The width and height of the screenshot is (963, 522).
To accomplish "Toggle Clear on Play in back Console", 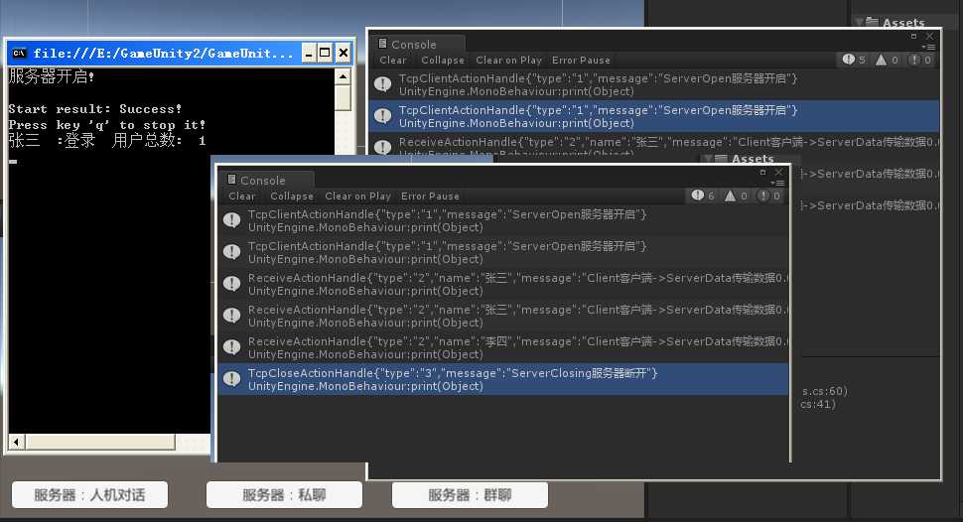I will coord(508,61).
